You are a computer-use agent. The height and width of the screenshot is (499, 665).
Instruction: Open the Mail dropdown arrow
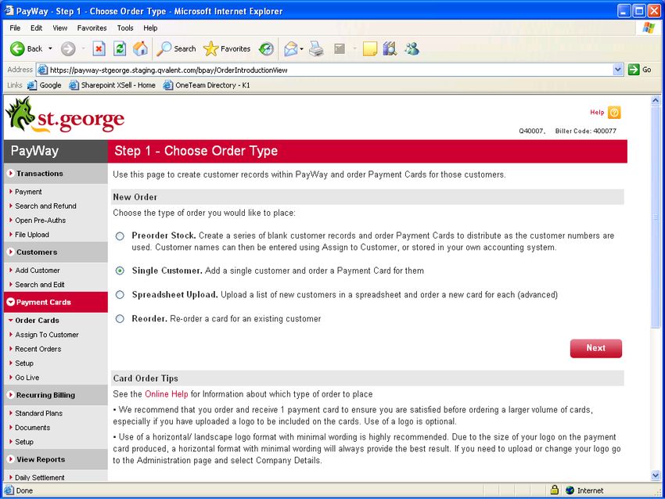(301, 49)
